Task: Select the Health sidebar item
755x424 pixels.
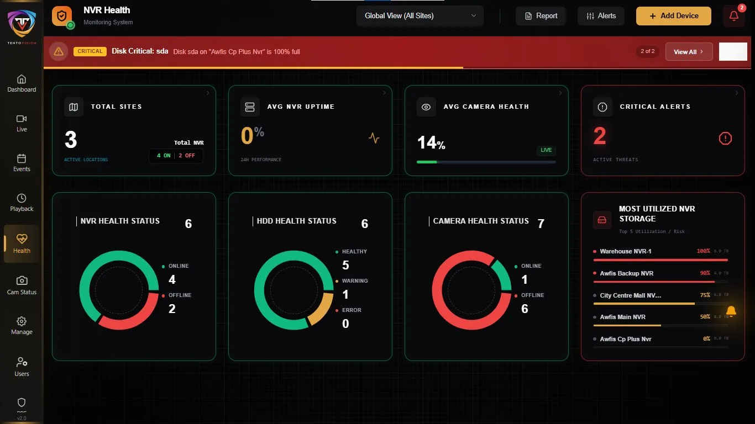Action: [x=22, y=243]
